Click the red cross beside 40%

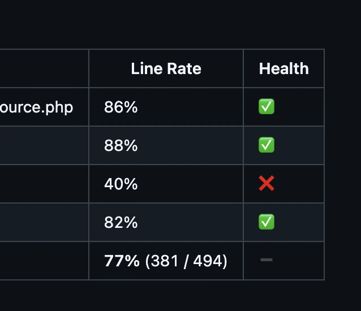pyautogui.click(x=267, y=184)
